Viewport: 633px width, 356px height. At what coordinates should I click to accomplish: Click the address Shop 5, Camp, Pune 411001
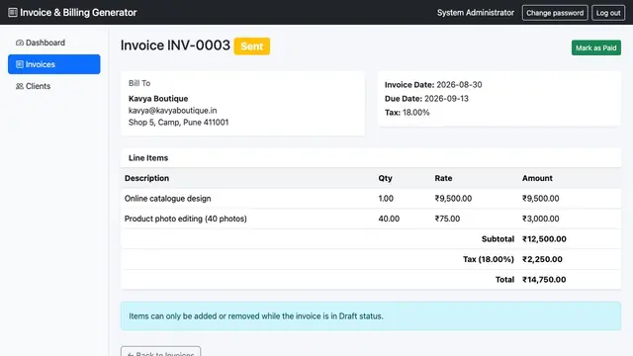click(x=178, y=123)
